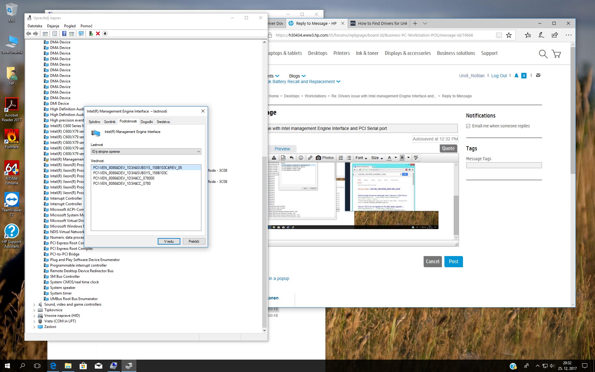Open the Windows Start menu

(x=7, y=366)
